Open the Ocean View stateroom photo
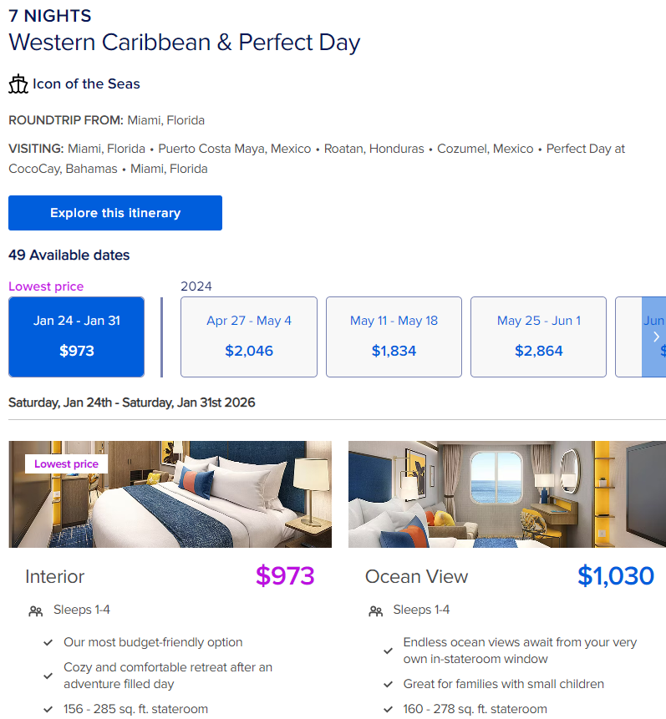The image size is (666, 719). 507,494
